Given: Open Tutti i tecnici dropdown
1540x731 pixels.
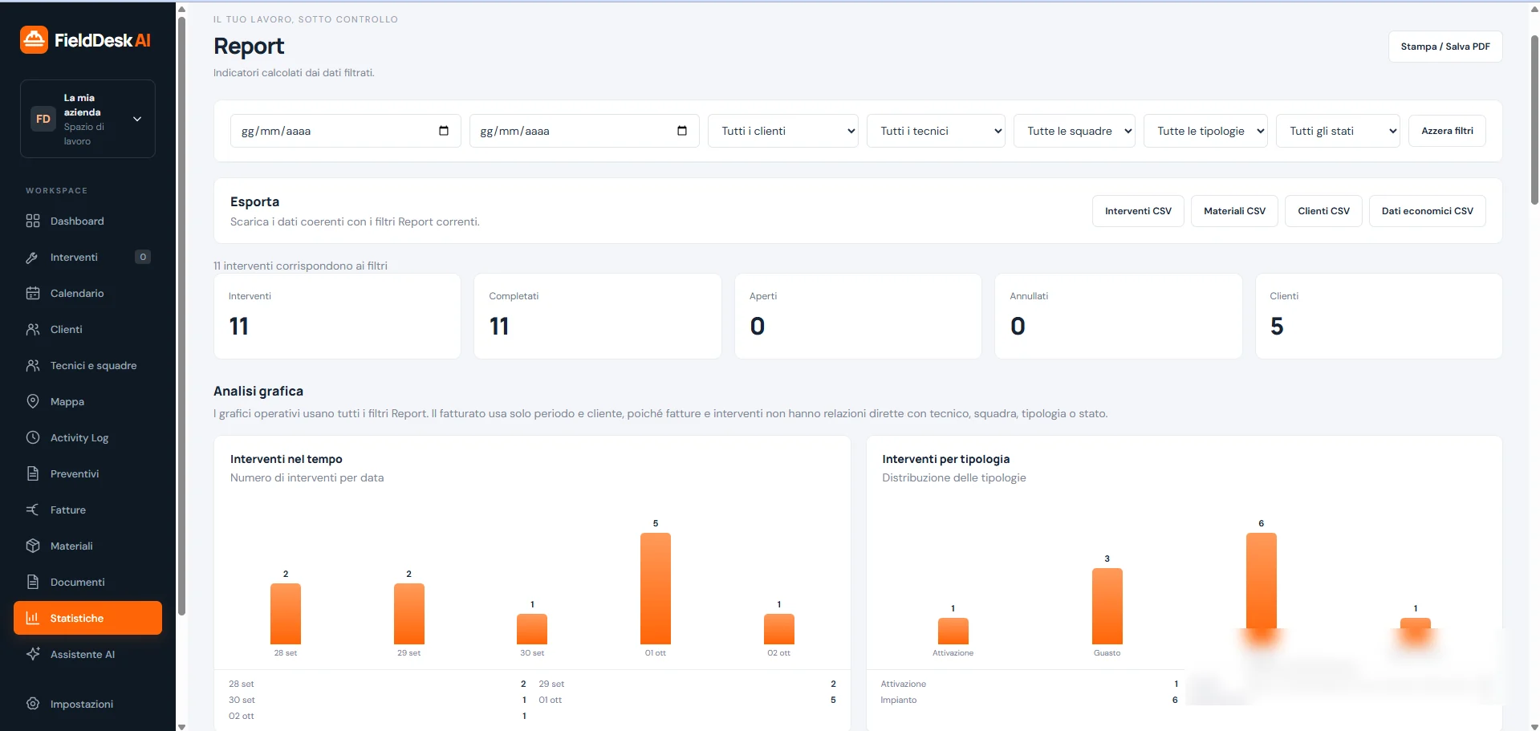Looking at the screenshot, I should (937, 131).
